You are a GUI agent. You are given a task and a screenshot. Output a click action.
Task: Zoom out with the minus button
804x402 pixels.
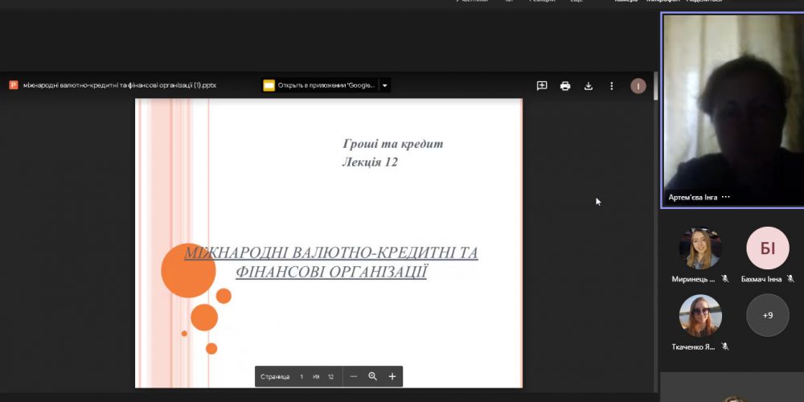(x=354, y=376)
